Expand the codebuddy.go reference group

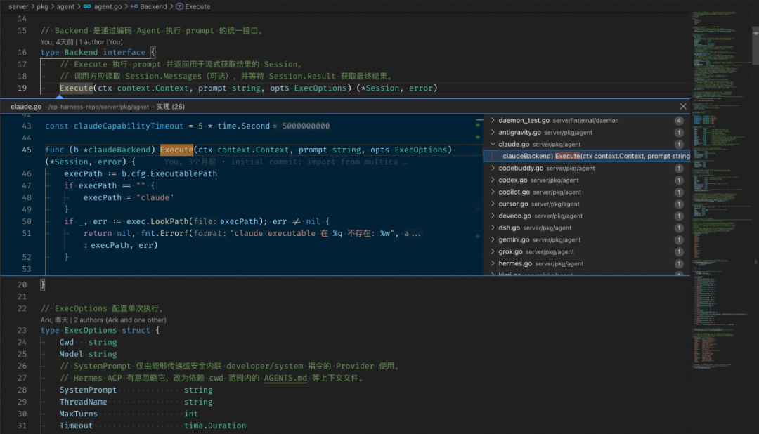[x=493, y=168]
